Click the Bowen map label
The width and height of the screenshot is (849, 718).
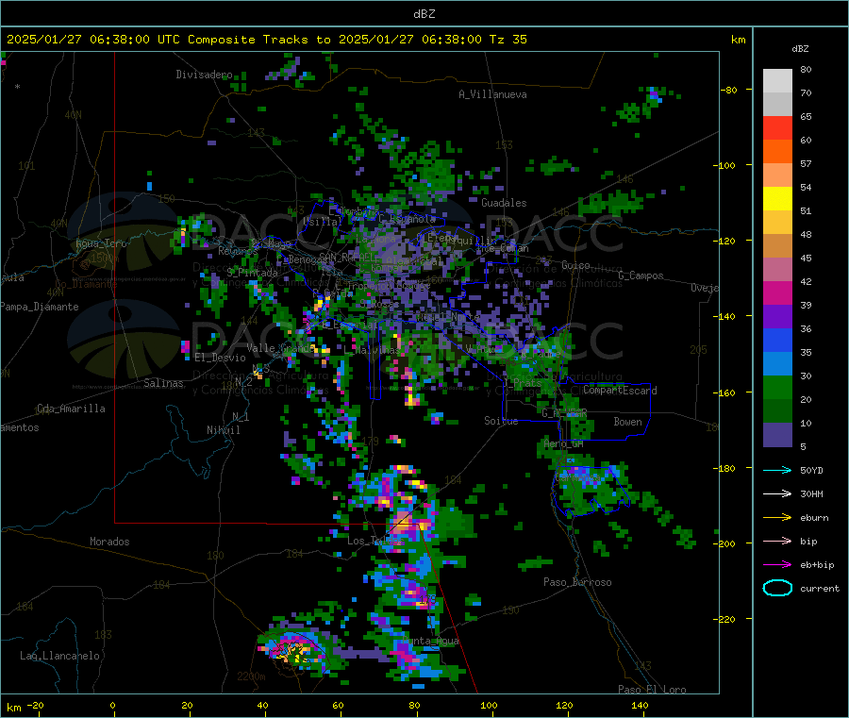coord(627,422)
